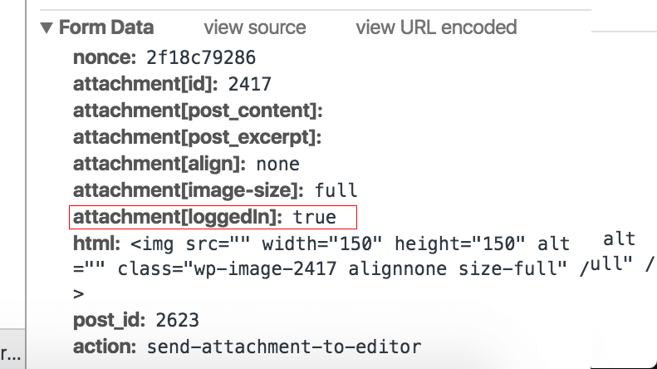The height and width of the screenshot is (369, 657).
Task: Click the attachment[id] key label
Action: pos(145,84)
